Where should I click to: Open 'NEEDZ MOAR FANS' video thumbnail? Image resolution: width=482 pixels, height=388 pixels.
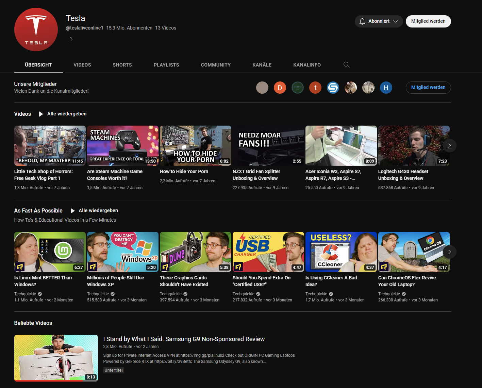pos(268,146)
